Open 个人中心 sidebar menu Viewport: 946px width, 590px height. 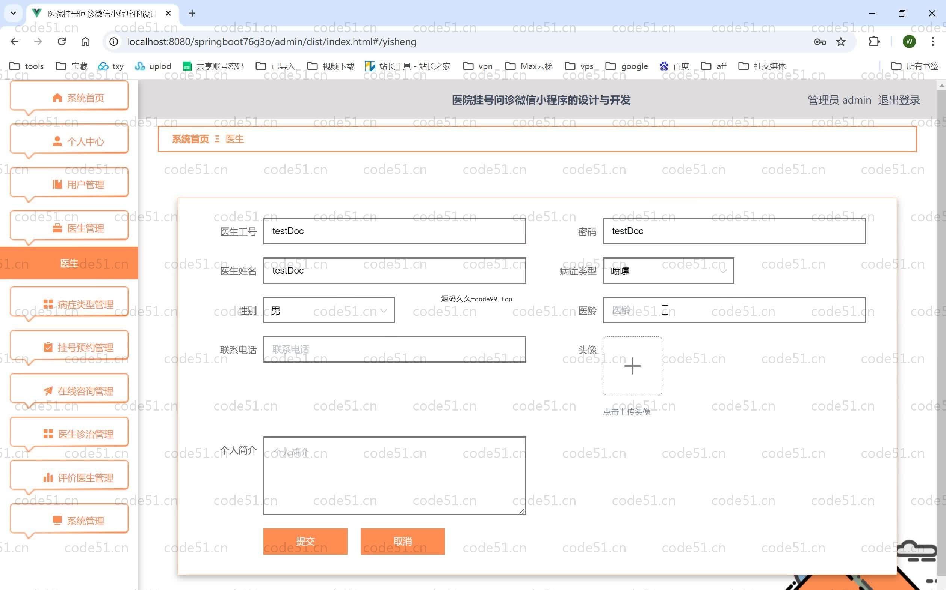pyautogui.click(x=70, y=141)
